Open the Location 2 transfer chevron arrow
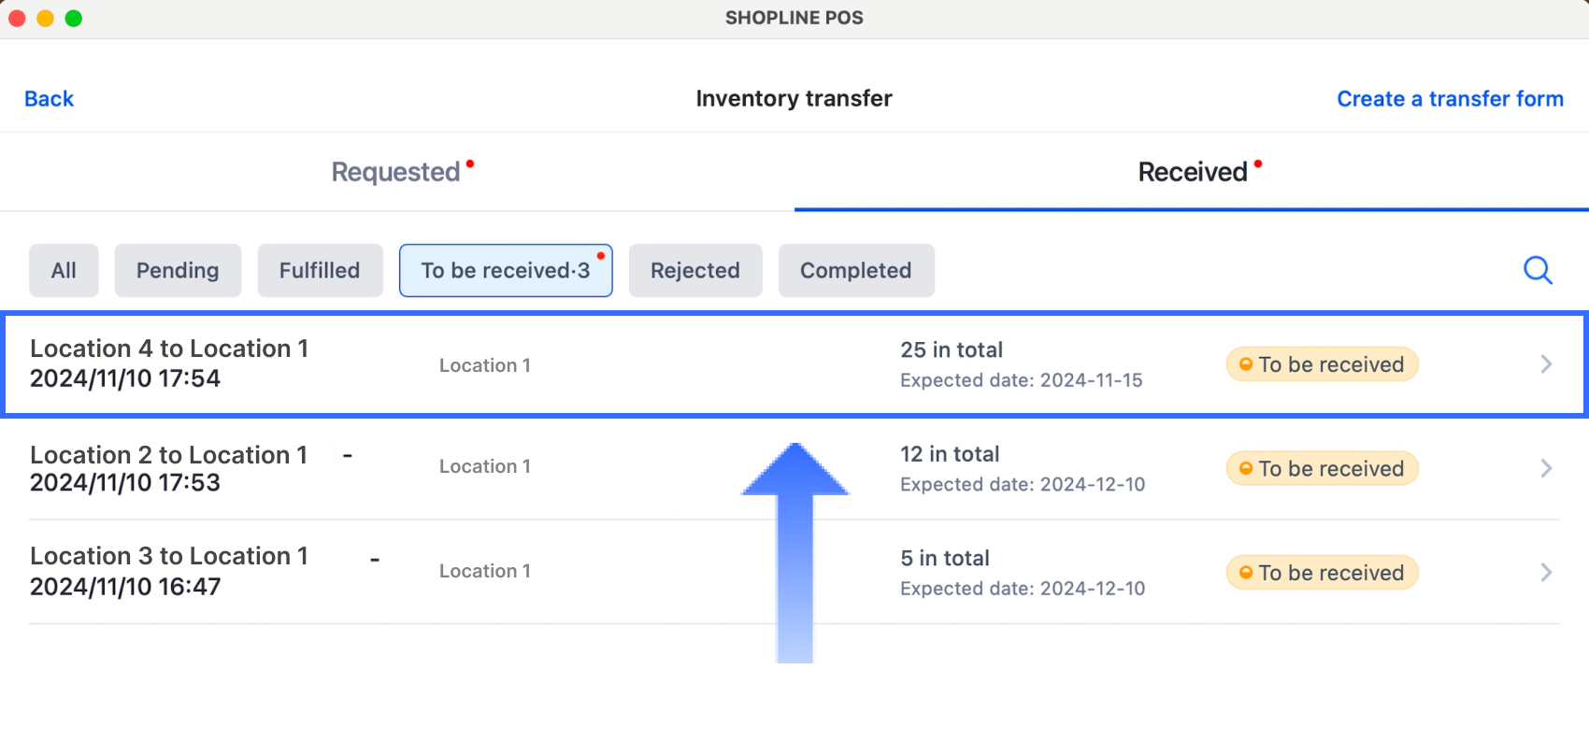Viewport: 1589px width, 755px height. [x=1546, y=468]
